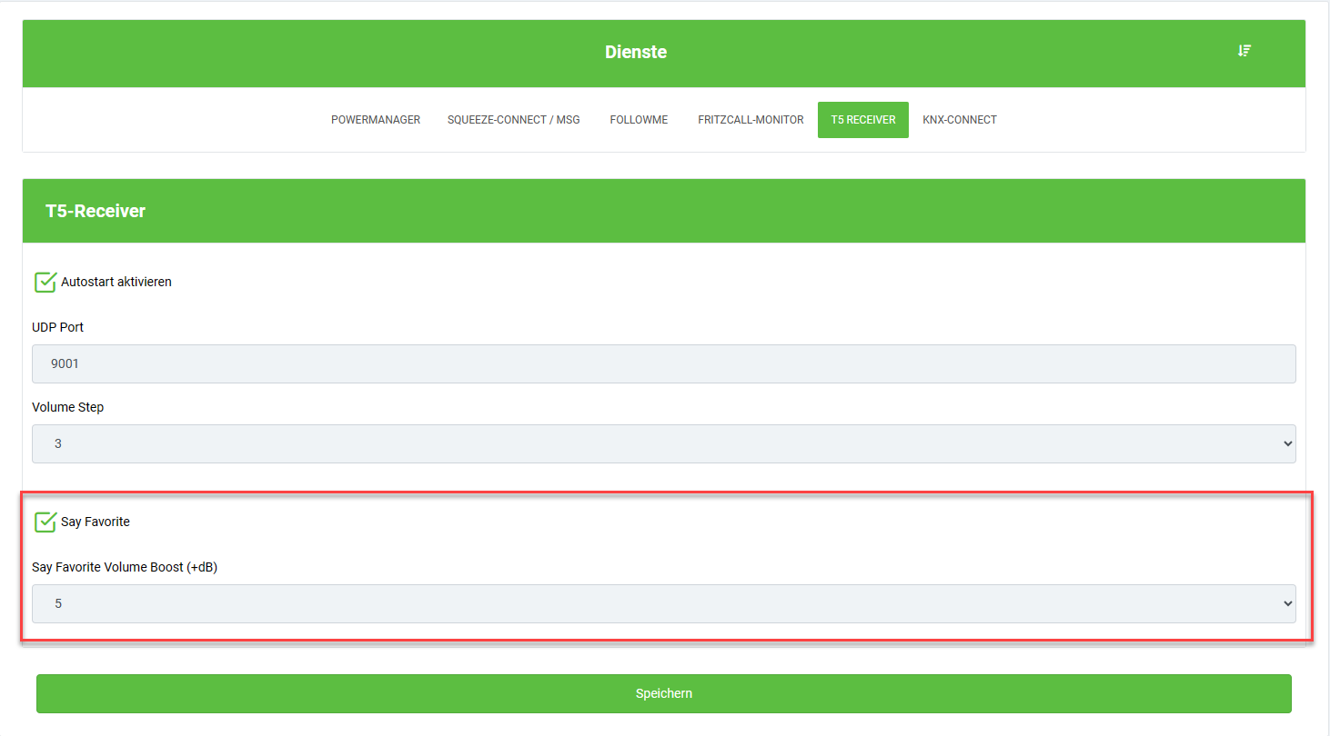Open the Volume Step dropdown

tap(664, 443)
